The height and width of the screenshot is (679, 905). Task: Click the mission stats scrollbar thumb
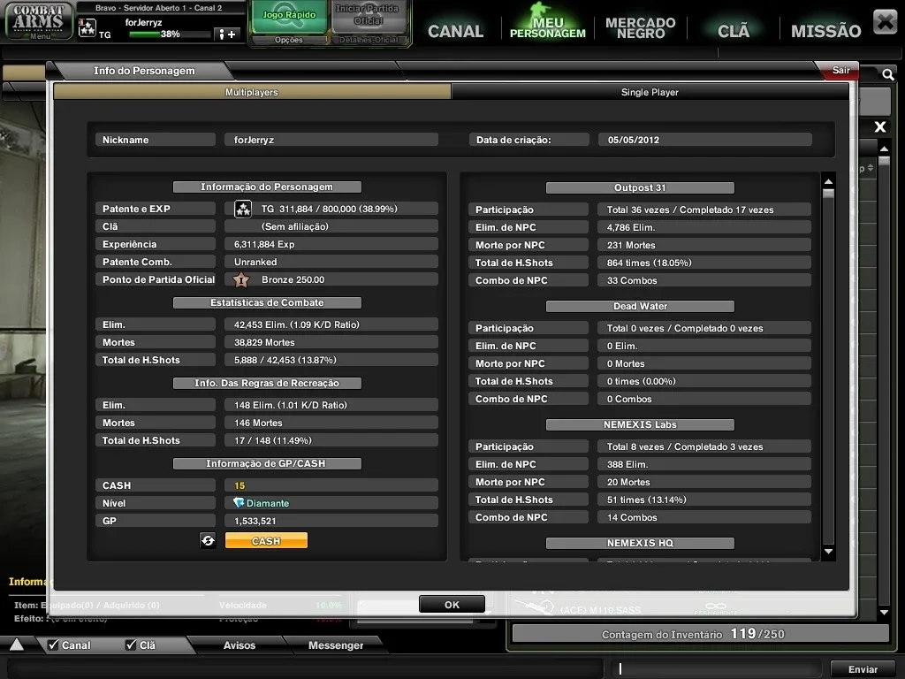828,193
